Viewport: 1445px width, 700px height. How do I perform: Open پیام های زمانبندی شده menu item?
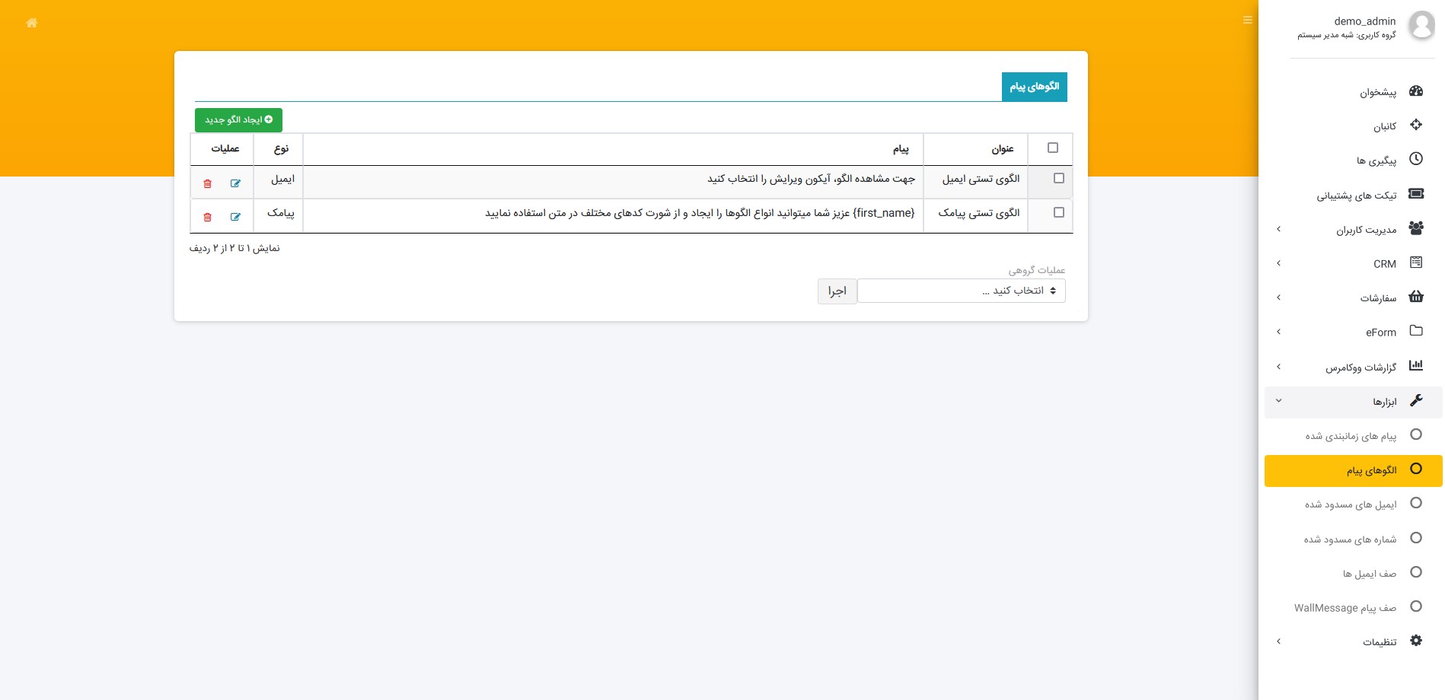pos(1351,436)
